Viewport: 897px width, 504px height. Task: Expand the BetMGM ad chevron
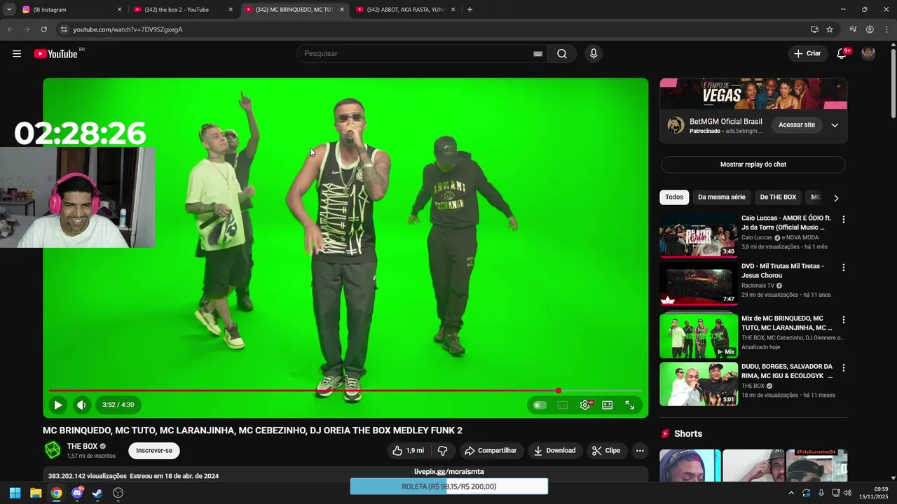tap(835, 125)
